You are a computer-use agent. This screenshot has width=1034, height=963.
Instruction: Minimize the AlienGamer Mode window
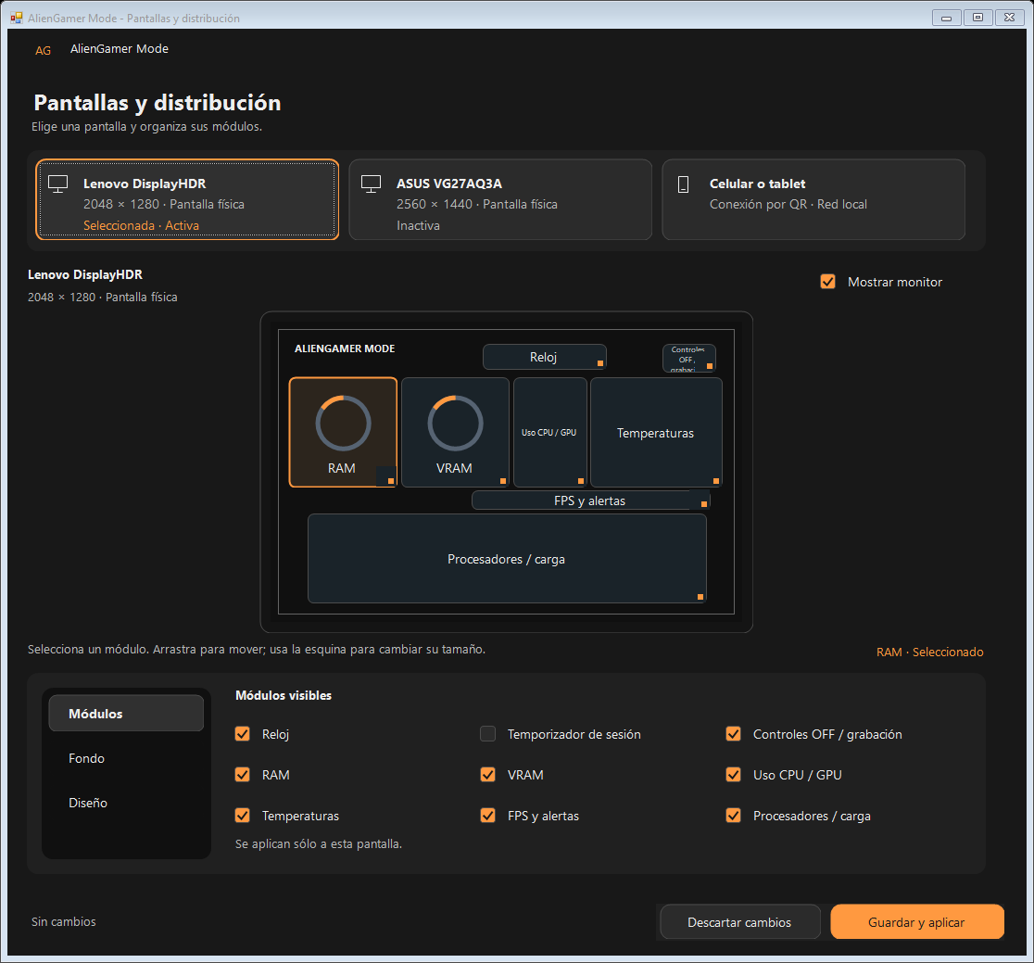(946, 18)
